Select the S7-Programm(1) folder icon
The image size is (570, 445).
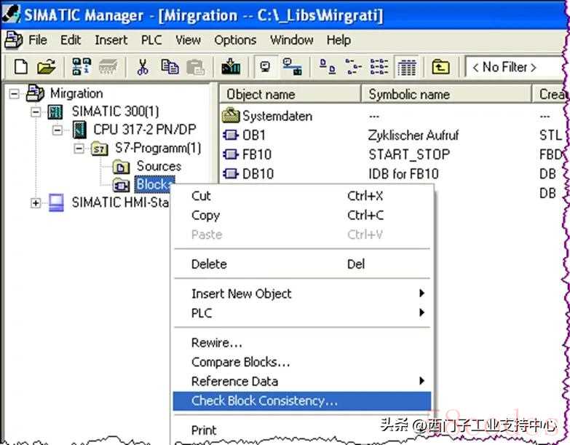click(99, 149)
